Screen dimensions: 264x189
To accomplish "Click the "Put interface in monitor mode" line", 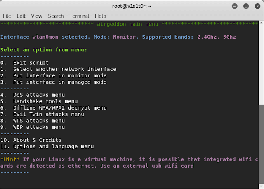I will tap(60, 76).
